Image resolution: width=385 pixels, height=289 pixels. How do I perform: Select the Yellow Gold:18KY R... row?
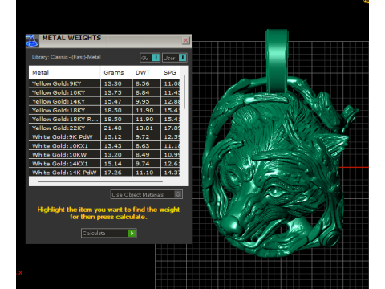104,119
